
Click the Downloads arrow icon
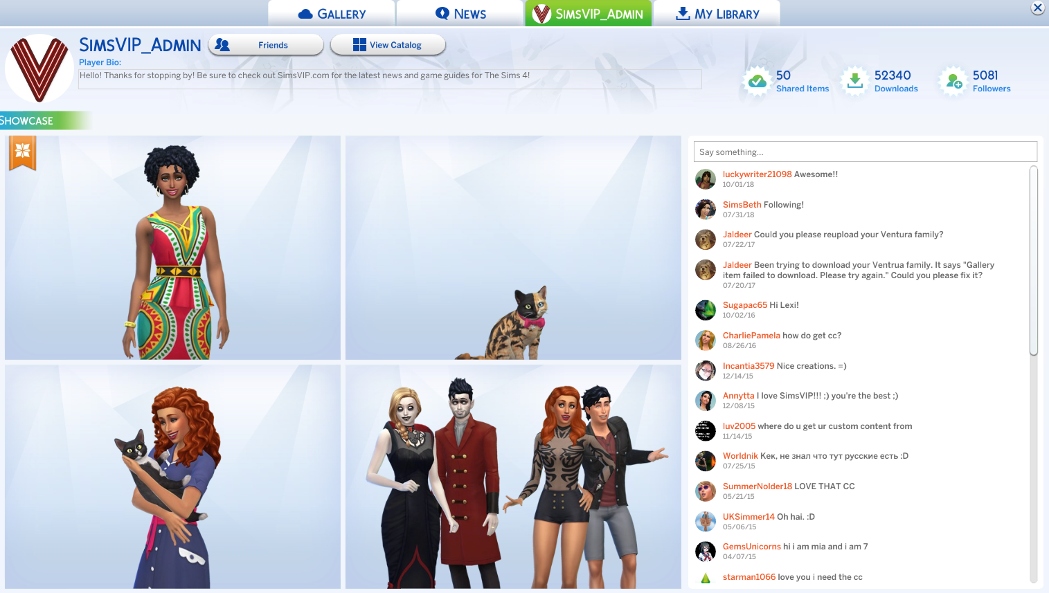click(x=855, y=81)
